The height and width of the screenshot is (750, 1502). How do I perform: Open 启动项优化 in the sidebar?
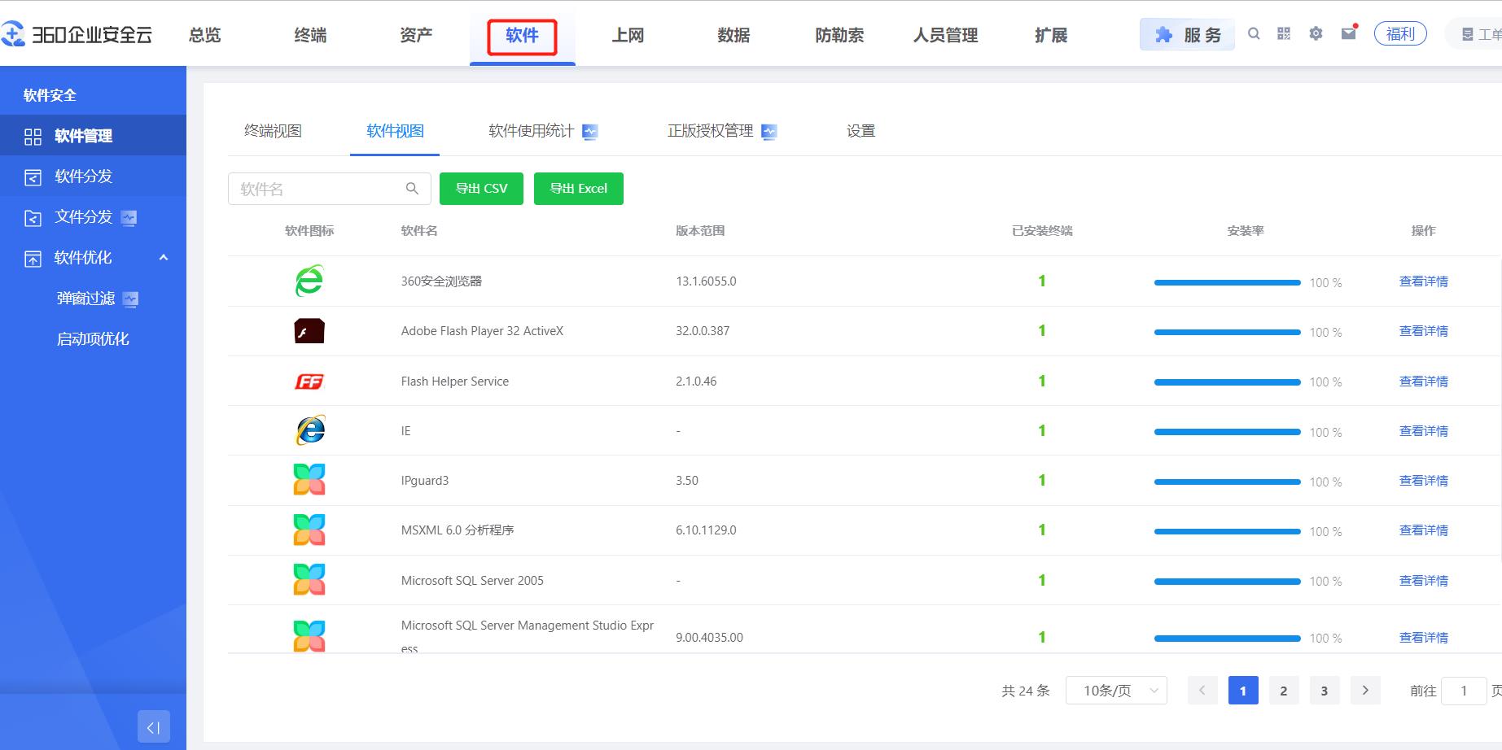93,339
